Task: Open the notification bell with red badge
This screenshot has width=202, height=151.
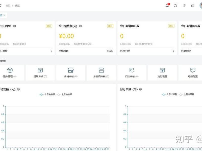Action: pos(167,5)
